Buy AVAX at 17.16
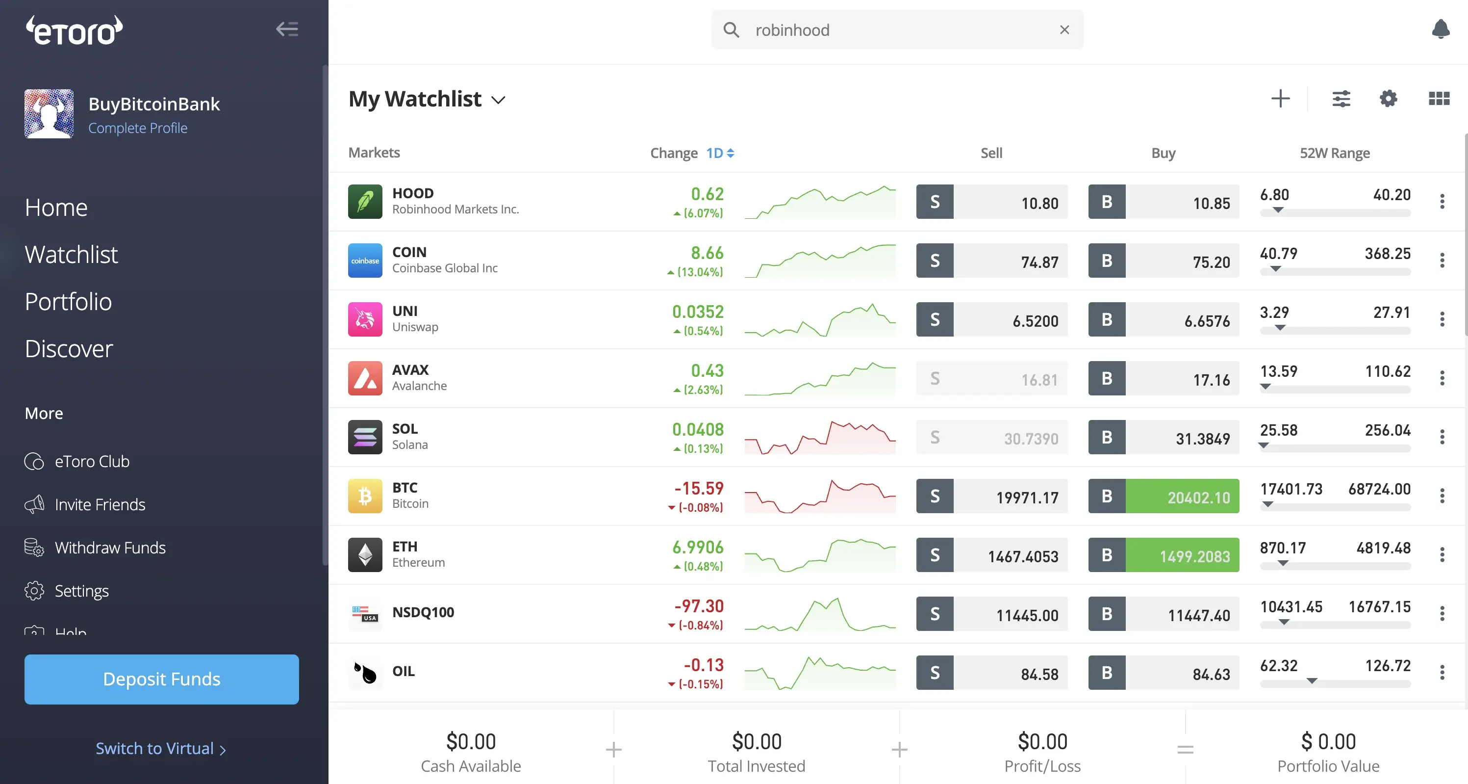 point(1163,378)
